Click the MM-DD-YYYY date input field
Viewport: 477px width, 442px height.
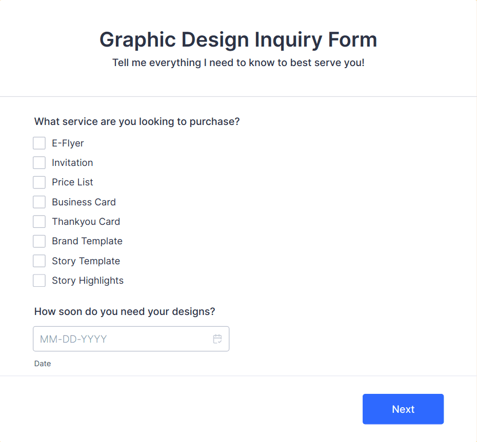click(x=131, y=339)
